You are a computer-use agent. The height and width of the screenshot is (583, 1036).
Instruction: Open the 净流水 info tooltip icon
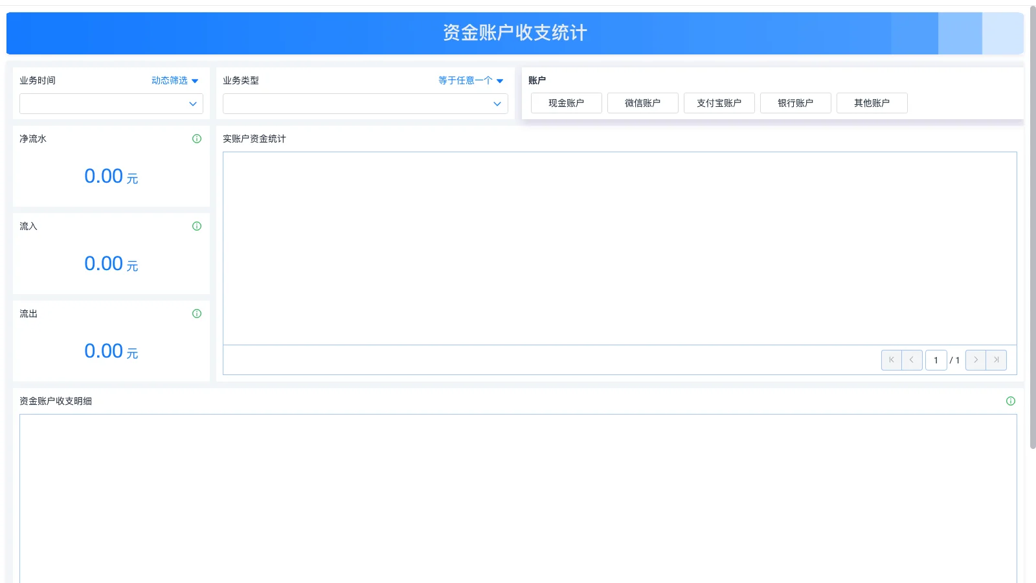(196, 138)
